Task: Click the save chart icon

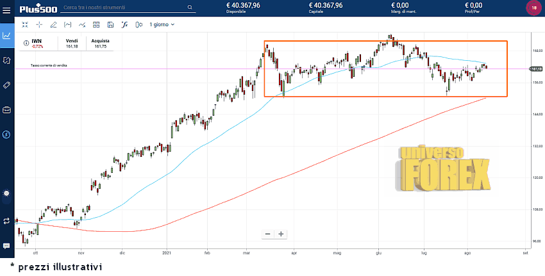Action: coord(110,24)
